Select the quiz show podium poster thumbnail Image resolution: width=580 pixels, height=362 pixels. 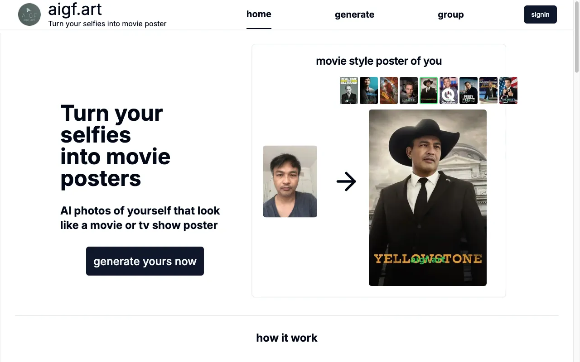488,90
